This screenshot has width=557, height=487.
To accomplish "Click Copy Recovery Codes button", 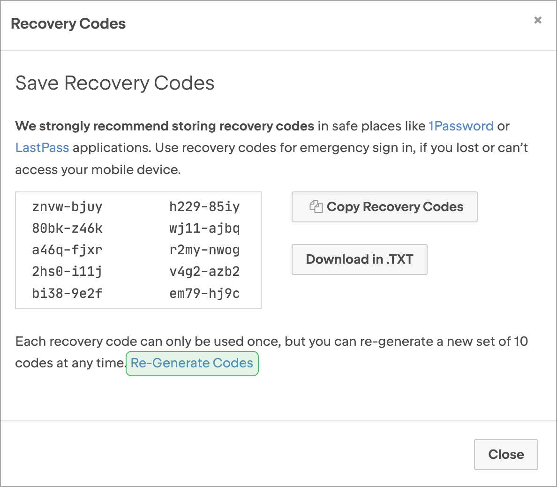I will (384, 207).
